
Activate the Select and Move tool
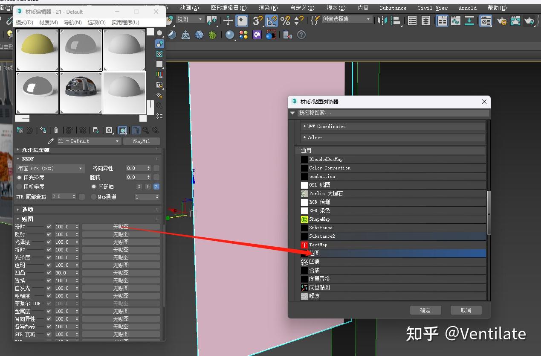[228, 20]
